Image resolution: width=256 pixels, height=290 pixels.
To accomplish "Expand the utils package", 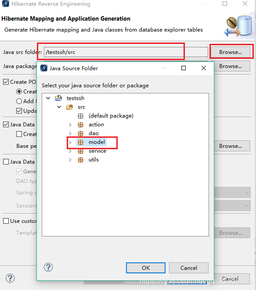I will coord(70,160).
